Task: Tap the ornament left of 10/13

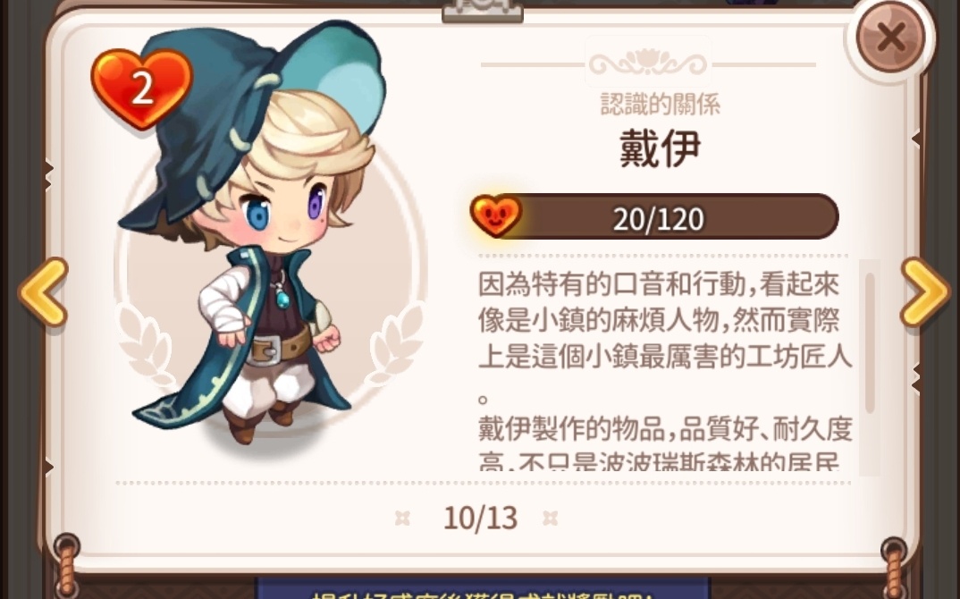Action: click(x=402, y=519)
